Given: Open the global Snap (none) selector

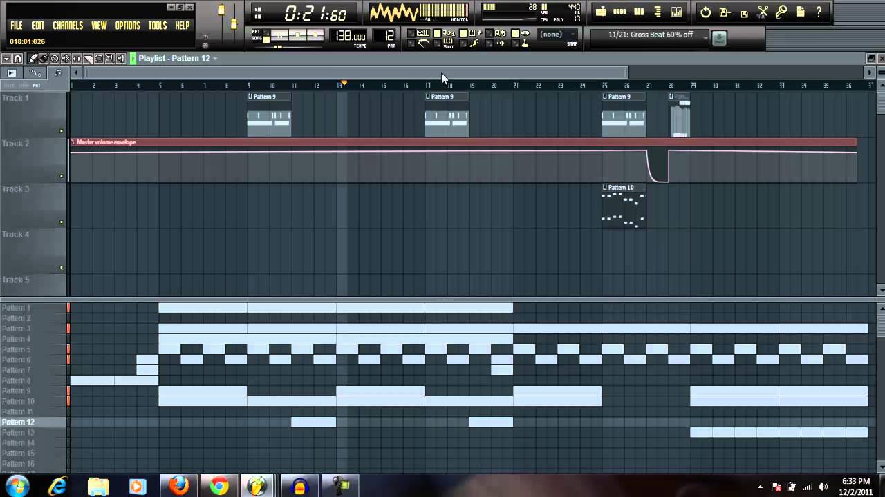Looking at the screenshot, I should tap(557, 35).
